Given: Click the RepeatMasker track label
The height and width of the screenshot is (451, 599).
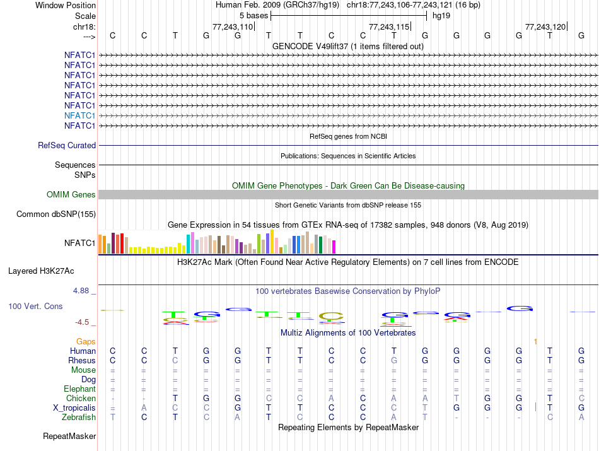Looking at the screenshot, I should pos(69,436).
